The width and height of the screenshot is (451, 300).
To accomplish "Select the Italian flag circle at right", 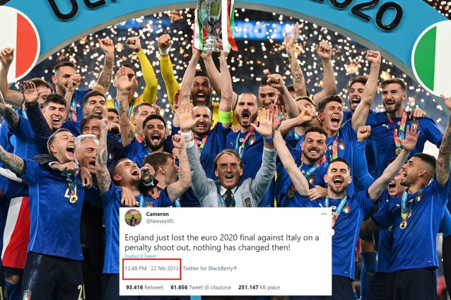I will pos(431,57).
